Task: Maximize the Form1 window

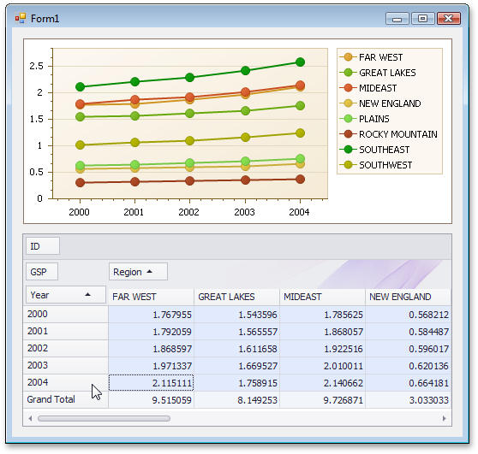Action: pos(423,19)
